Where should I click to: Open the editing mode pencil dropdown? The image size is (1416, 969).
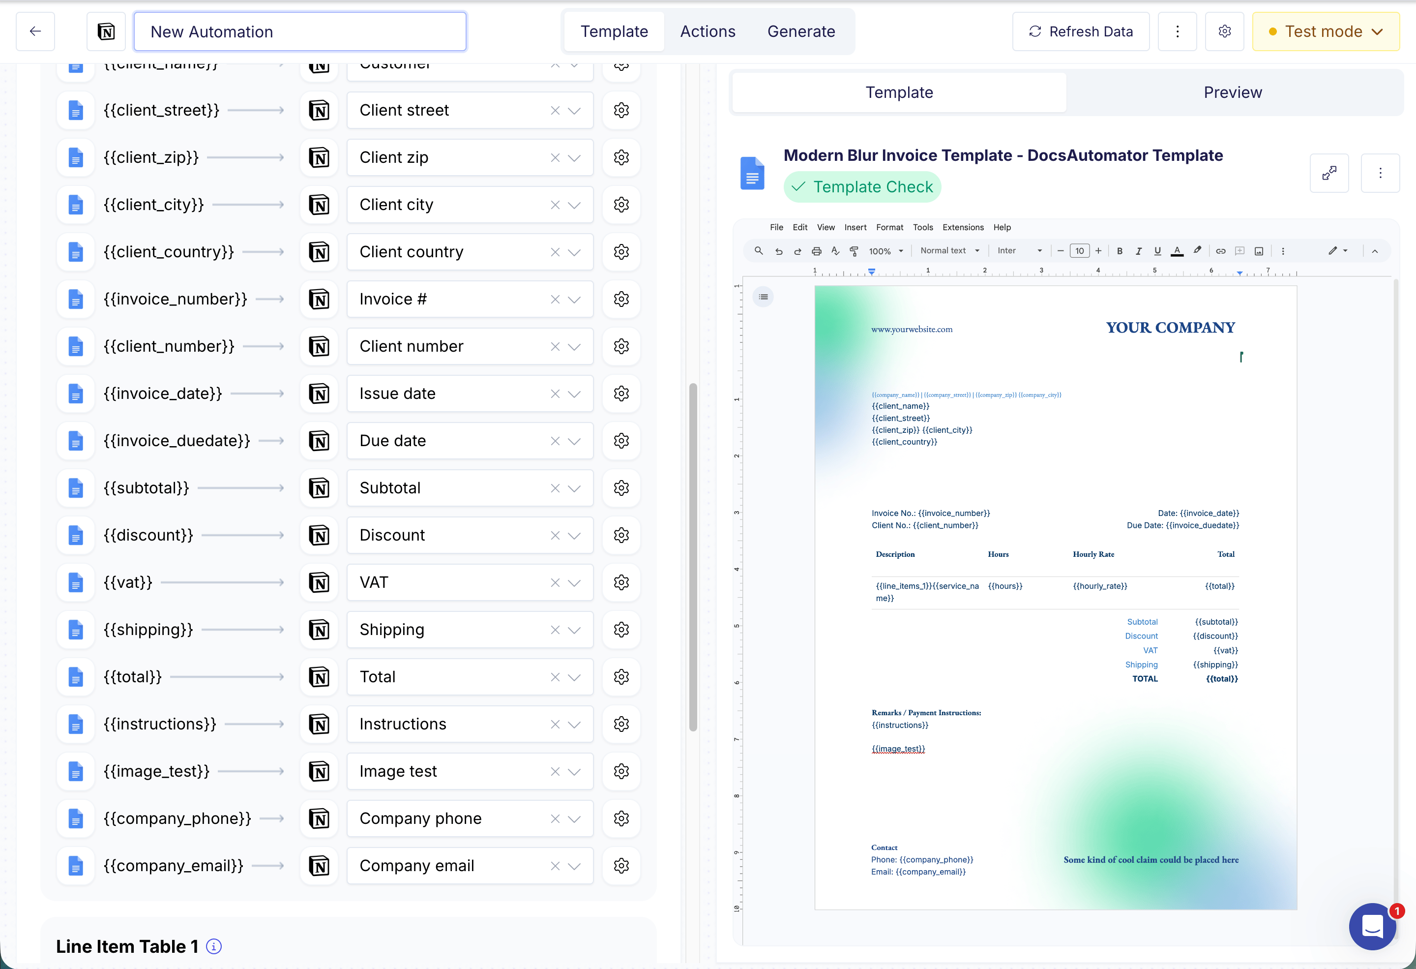point(1338,251)
